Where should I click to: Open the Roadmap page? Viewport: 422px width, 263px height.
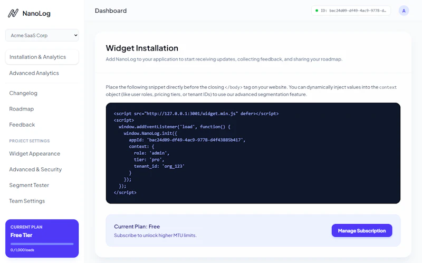(21, 109)
